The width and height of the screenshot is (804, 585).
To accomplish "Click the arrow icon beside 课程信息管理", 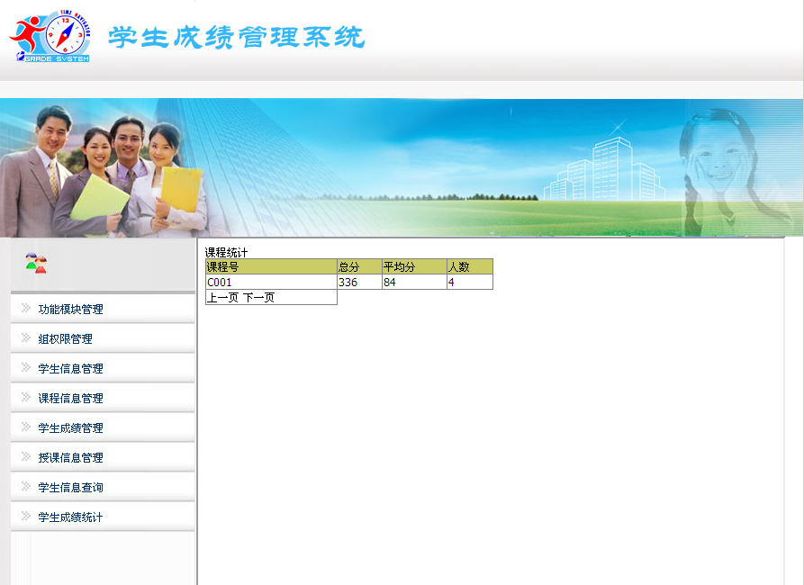I will tap(25, 398).
